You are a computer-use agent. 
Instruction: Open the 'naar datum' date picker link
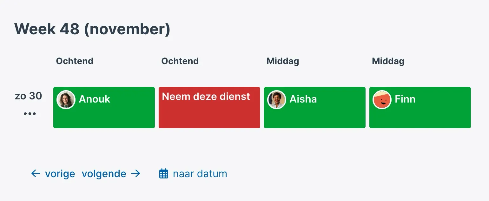point(200,174)
